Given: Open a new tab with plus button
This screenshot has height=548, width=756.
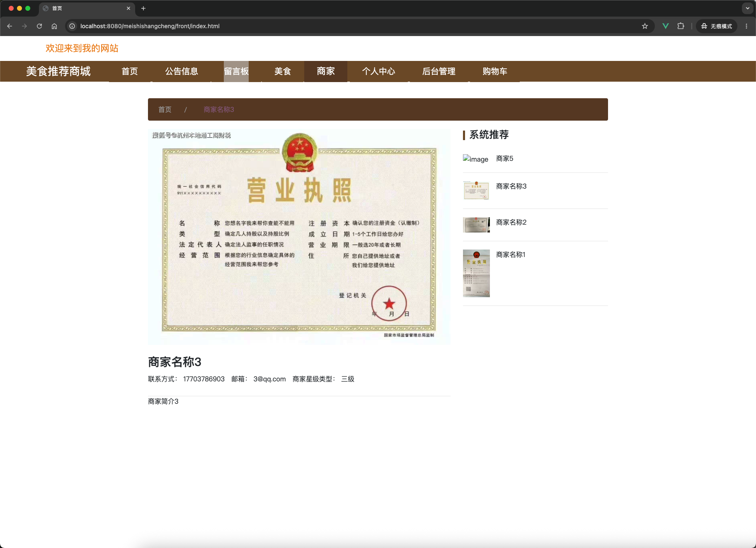Looking at the screenshot, I should 143,8.
